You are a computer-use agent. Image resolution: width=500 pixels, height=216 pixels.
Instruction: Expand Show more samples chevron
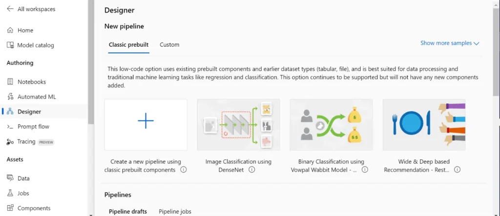point(477,43)
